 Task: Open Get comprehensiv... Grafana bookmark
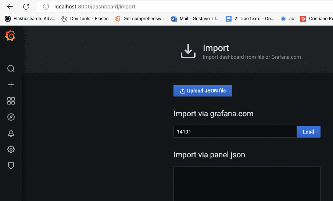click(x=140, y=19)
